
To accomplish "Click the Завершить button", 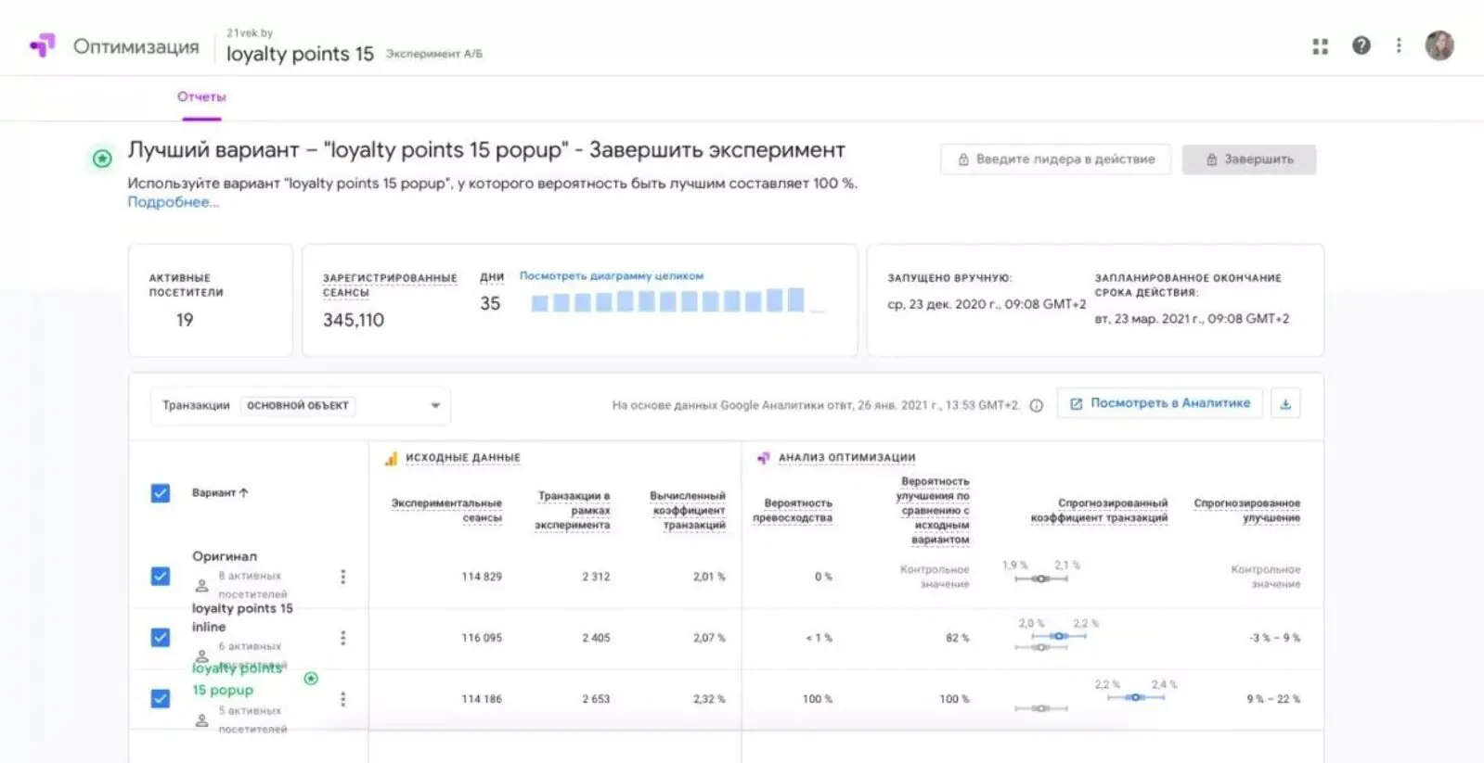I will point(1248,159).
